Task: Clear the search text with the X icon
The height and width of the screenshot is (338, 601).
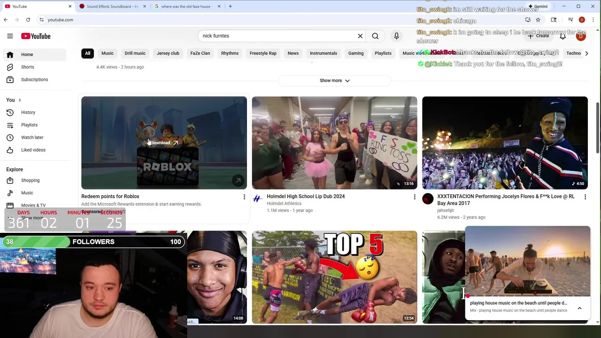Action: coord(360,36)
